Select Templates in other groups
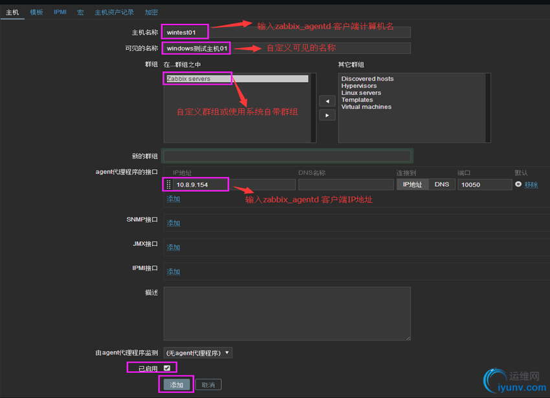The height and width of the screenshot is (398, 550). (x=357, y=100)
